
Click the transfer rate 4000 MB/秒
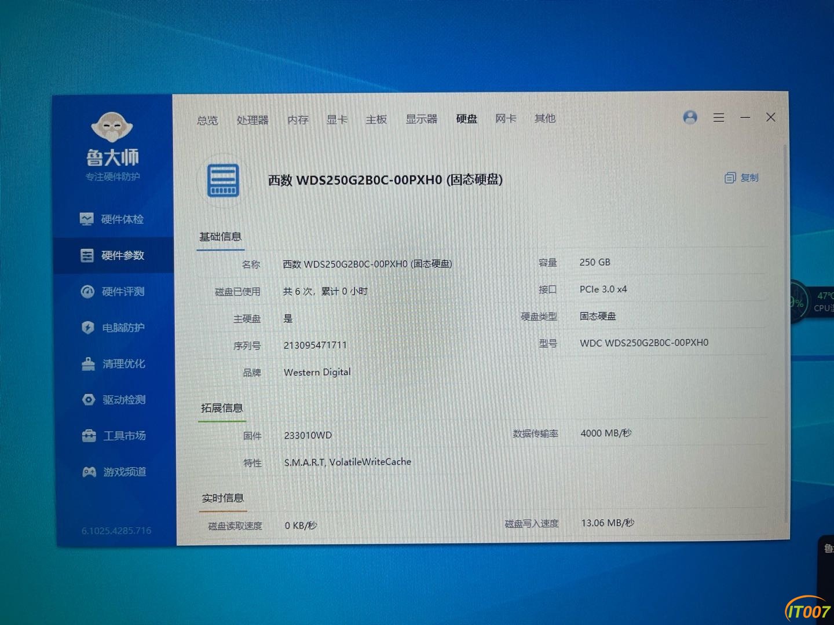click(606, 433)
